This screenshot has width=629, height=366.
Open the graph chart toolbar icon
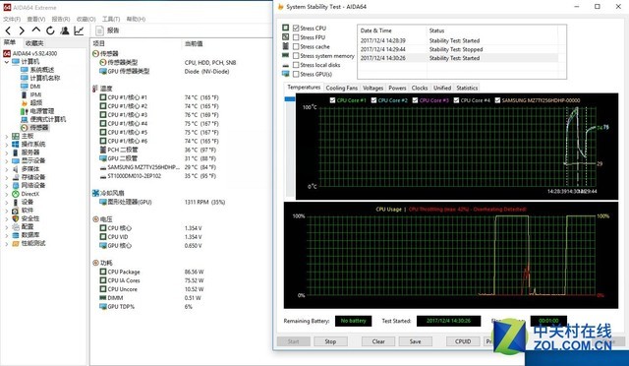[79, 30]
